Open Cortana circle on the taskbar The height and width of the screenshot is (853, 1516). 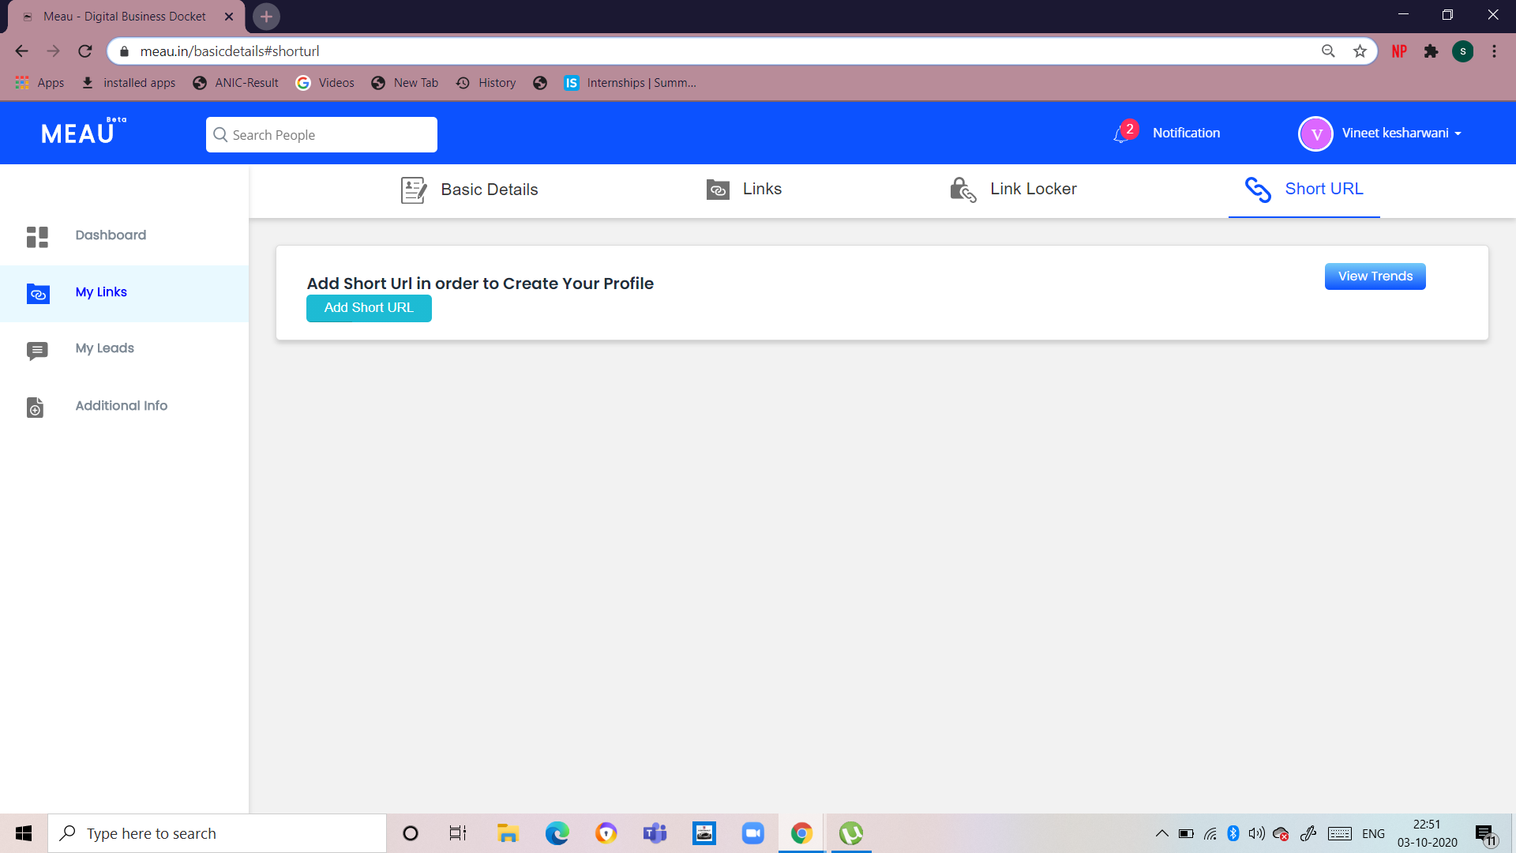[x=410, y=833]
